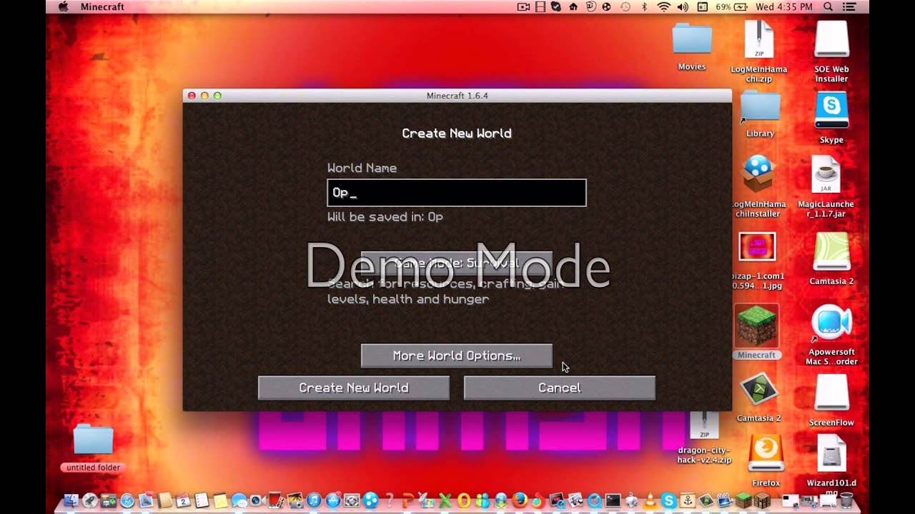Screen dimensions: 915x514
Task: Show battery status at 69%
Action: tap(731, 6)
